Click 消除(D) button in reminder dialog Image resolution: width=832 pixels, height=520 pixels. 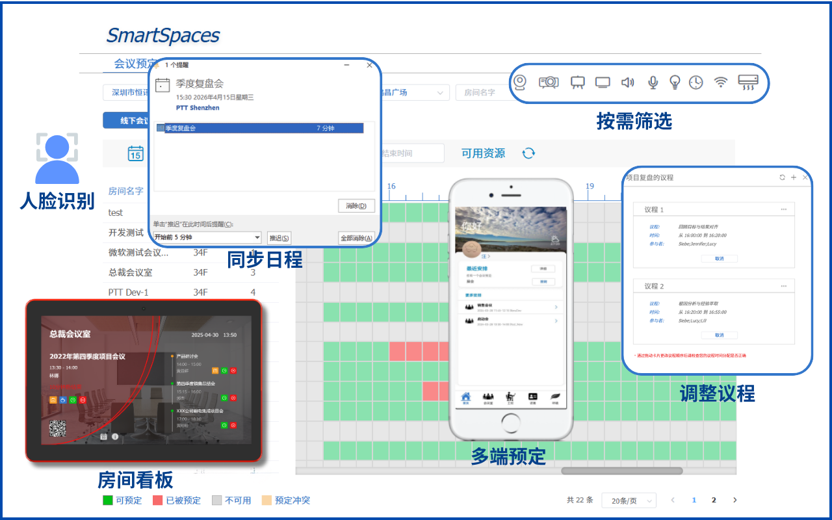(x=356, y=206)
